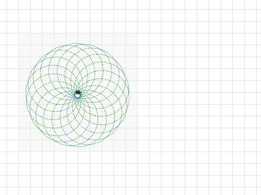The height and width of the screenshot is (195, 261).
Task: Click the top-right corner of the shaded drawing area
Action: pos(137,34)
